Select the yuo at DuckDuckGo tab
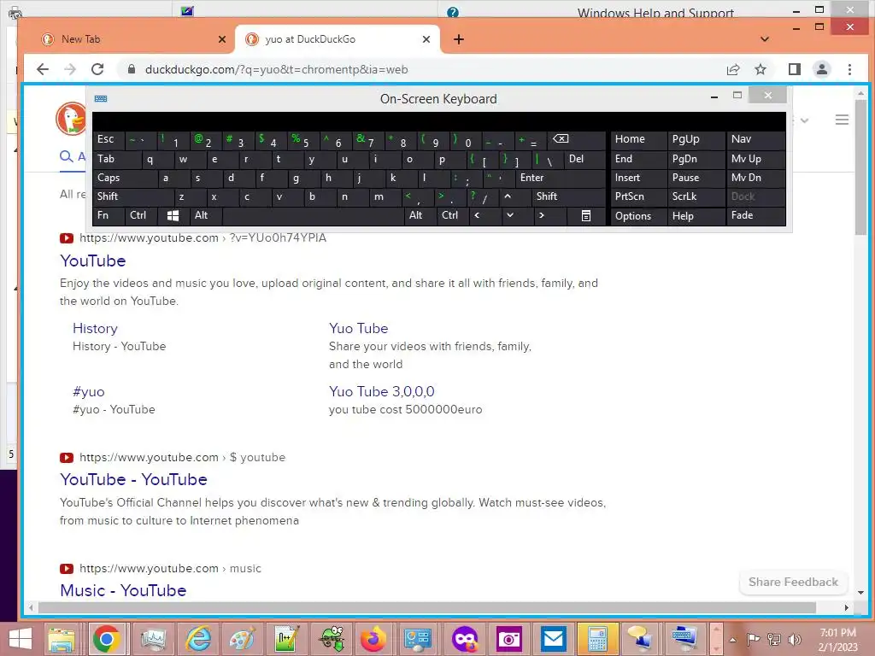The width and height of the screenshot is (875, 656). (x=337, y=39)
